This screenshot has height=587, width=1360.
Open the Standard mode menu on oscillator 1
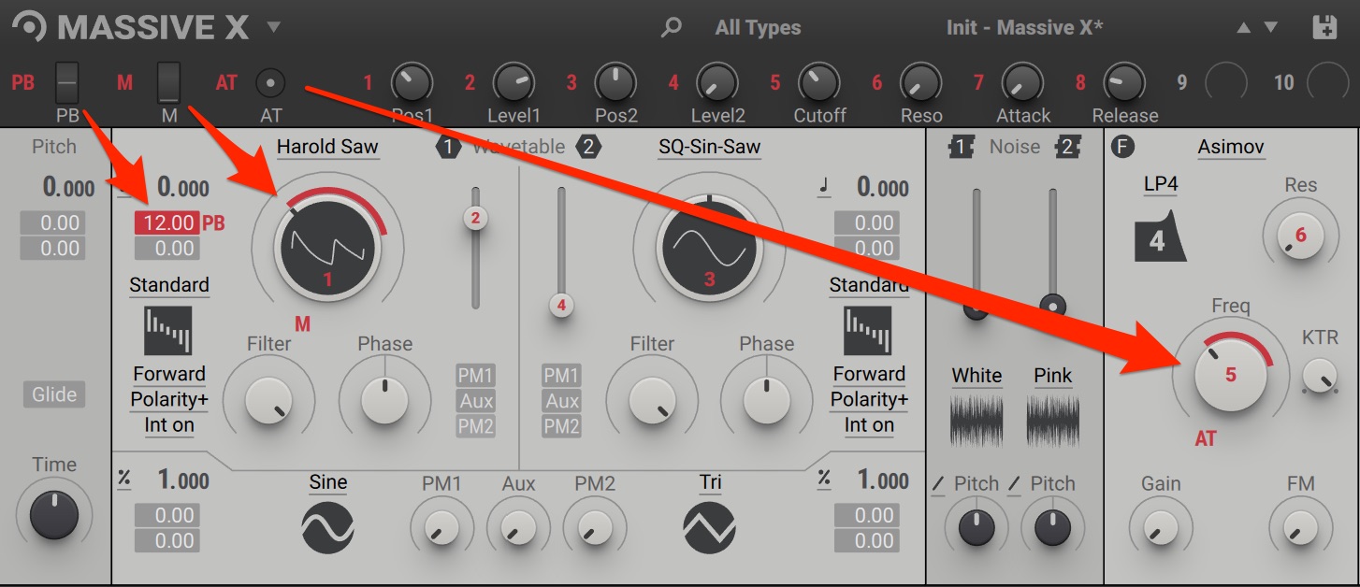pyautogui.click(x=169, y=285)
